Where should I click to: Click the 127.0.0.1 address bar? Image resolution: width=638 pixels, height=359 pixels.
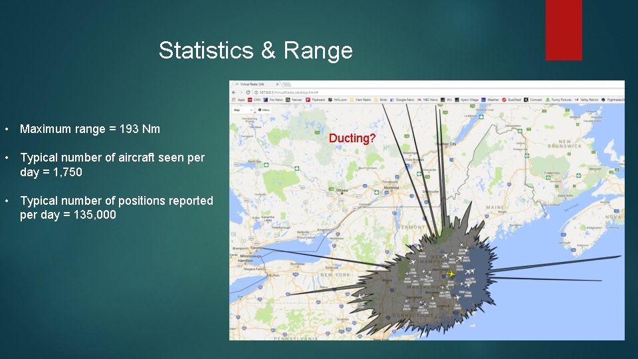tap(437, 92)
